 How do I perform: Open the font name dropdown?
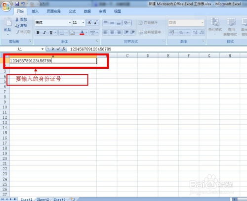pos(70,23)
